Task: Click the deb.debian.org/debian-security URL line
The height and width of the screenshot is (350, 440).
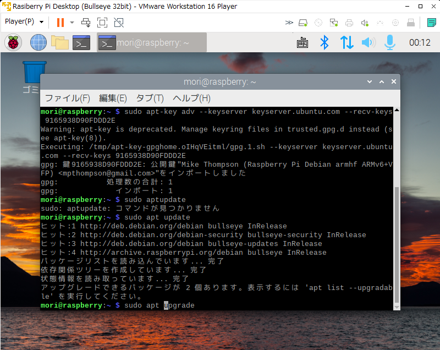Action: (x=203, y=235)
